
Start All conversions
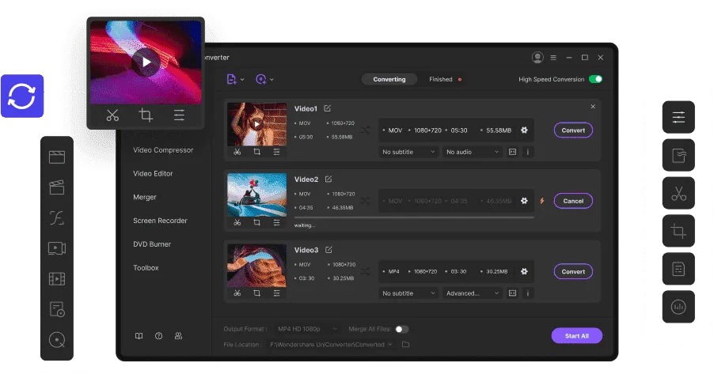click(x=577, y=336)
